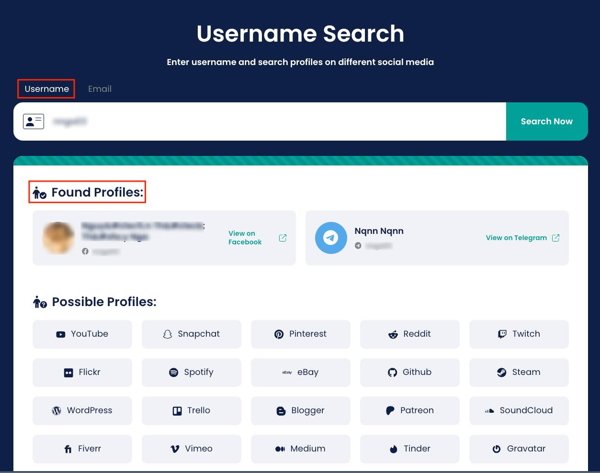
Task: Open the Github possible profile
Action: [x=410, y=373]
